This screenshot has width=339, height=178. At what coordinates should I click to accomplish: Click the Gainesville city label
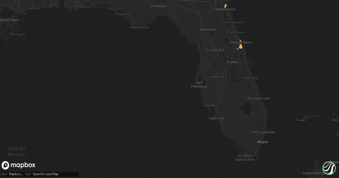pos(208,29)
